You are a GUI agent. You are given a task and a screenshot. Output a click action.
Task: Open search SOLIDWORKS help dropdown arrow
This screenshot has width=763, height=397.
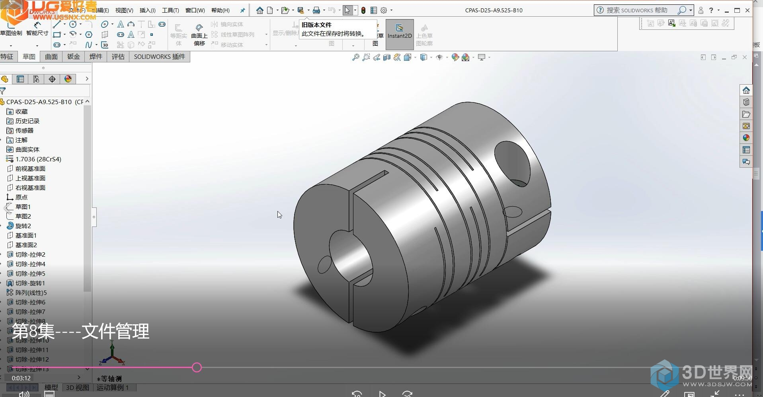pyautogui.click(x=691, y=10)
